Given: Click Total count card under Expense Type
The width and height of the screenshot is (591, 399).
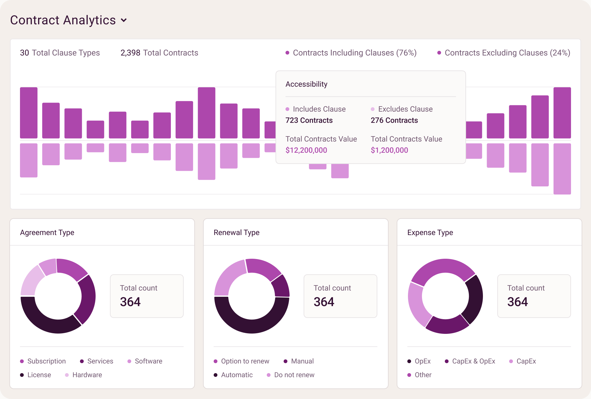Looking at the screenshot, I should (534, 296).
